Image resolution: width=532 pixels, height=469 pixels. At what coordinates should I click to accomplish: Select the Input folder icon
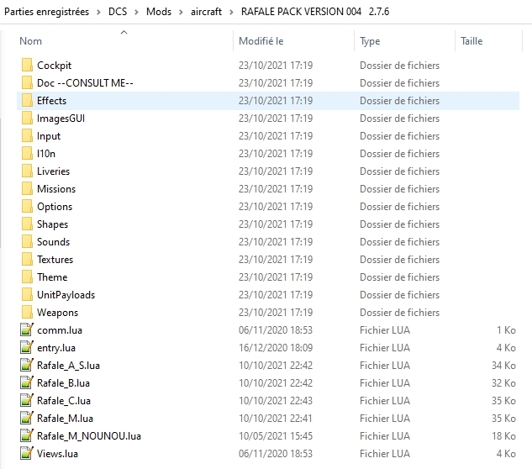tap(27, 135)
